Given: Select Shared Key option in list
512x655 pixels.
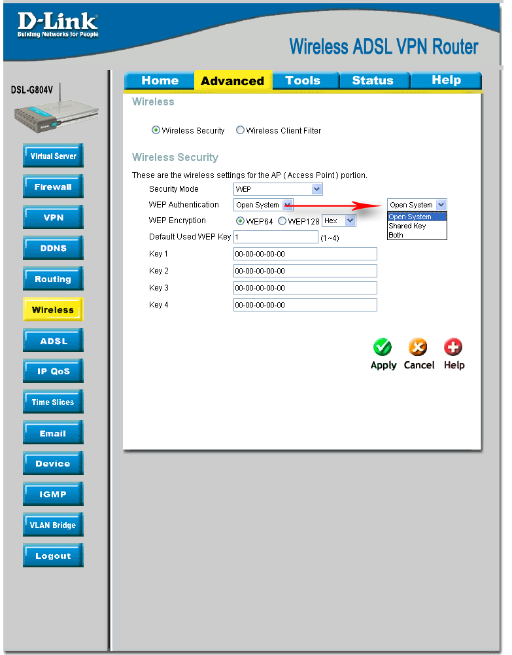Looking at the screenshot, I should [x=417, y=226].
